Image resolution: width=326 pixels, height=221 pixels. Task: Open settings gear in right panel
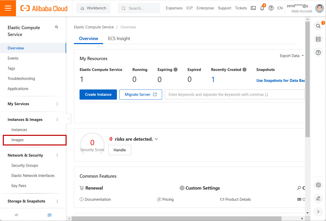point(318,185)
